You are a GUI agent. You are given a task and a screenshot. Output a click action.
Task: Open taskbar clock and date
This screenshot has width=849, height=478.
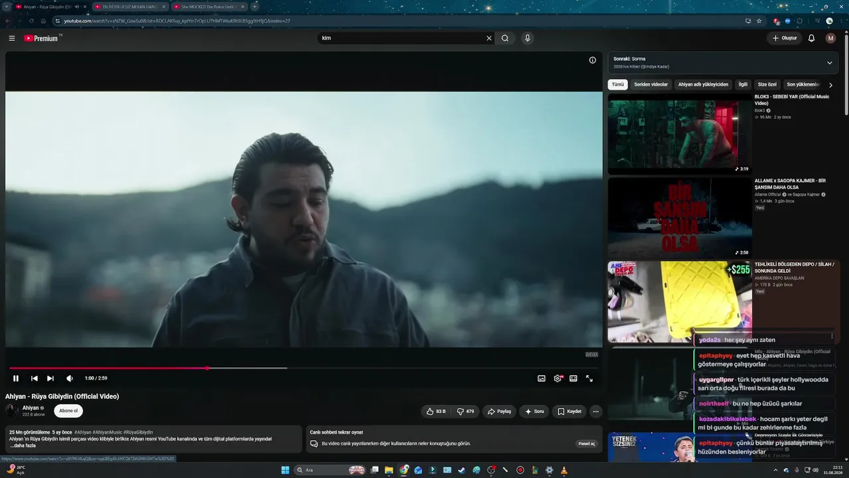coord(832,470)
